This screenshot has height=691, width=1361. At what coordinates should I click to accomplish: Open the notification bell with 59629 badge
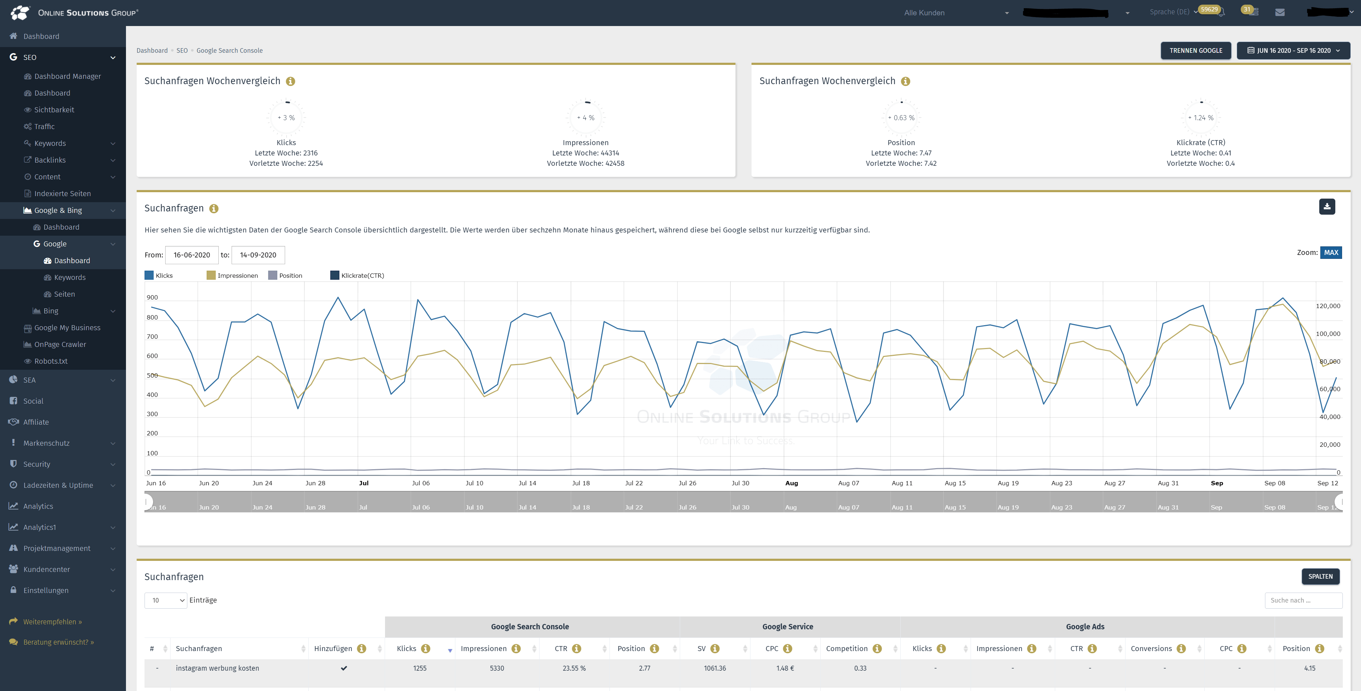(1221, 13)
